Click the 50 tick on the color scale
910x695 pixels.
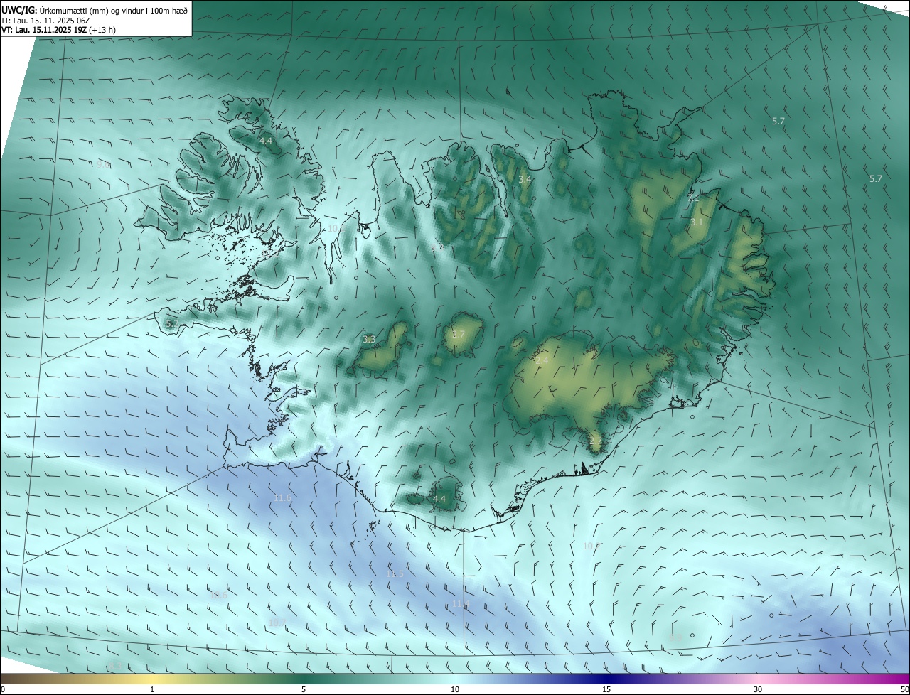[904, 689]
